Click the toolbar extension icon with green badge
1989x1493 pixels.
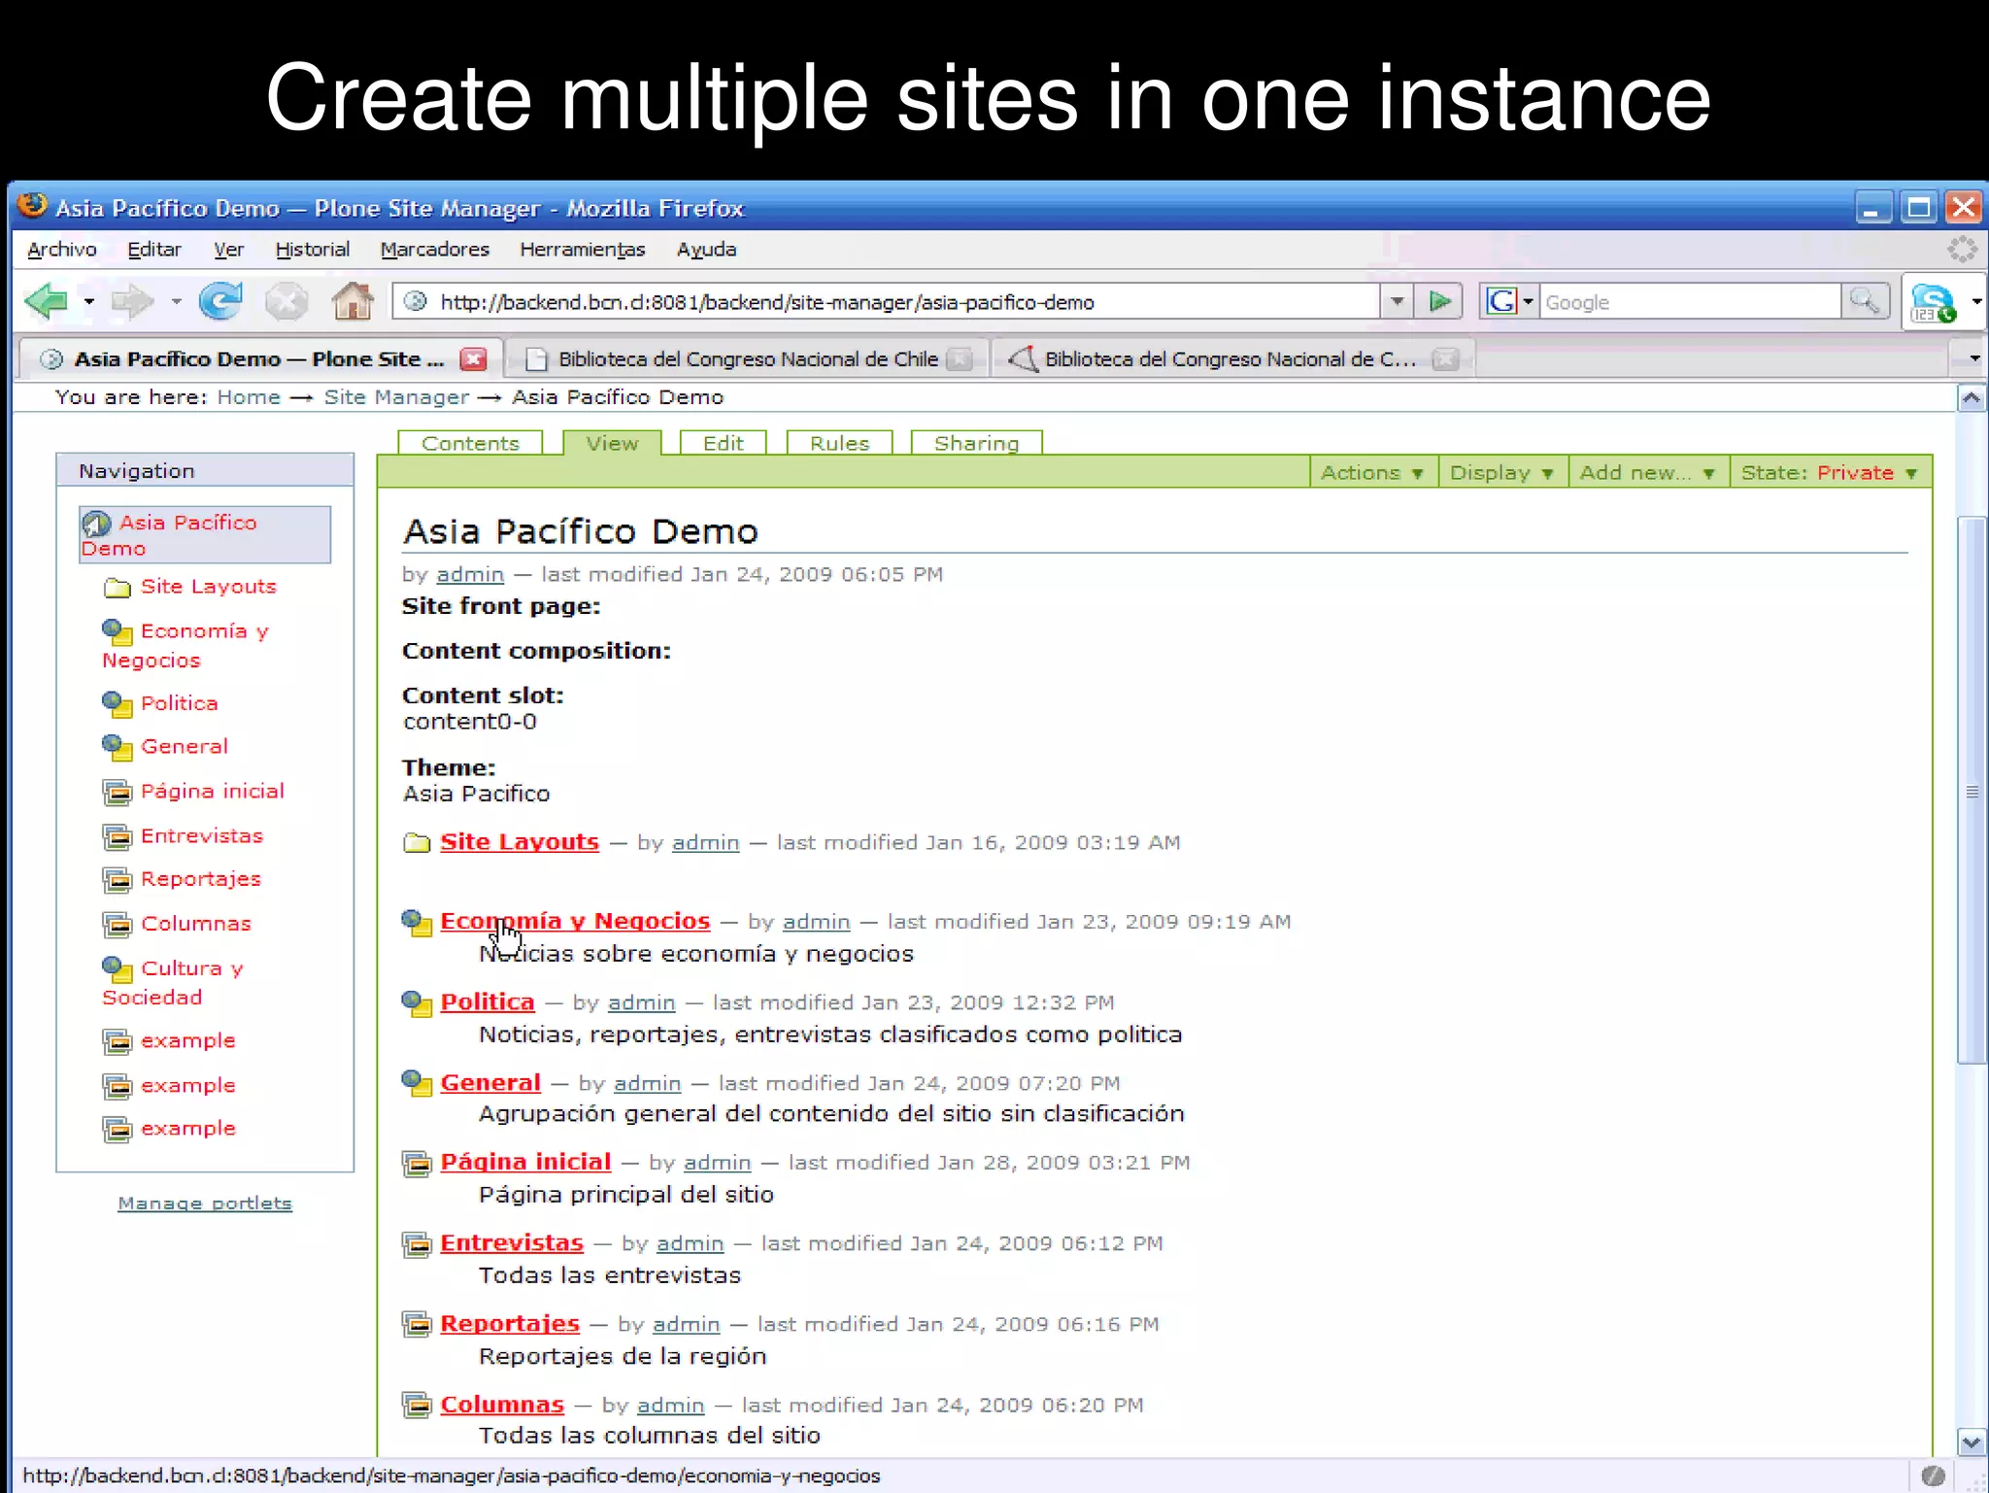[x=1932, y=303]
